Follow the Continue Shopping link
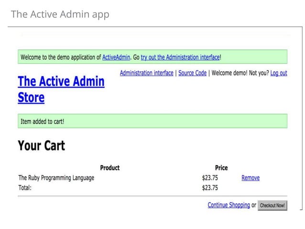Viewport: 305px width, 229px height. pos(229,205)
